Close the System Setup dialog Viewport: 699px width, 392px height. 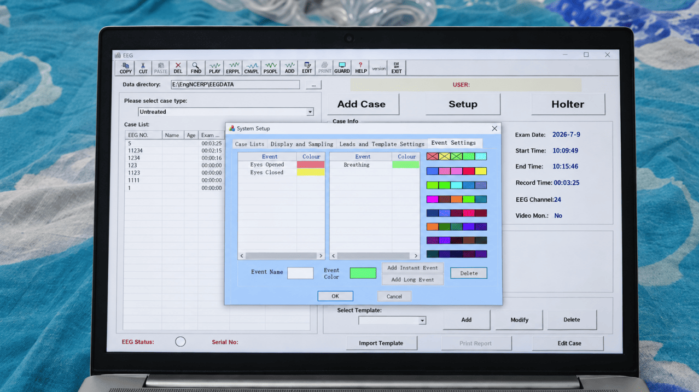point(494,128)
